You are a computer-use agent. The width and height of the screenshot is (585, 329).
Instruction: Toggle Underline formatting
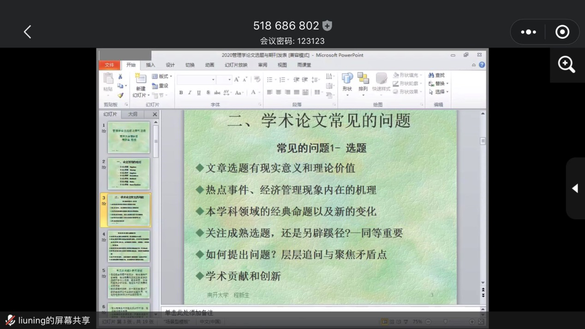pos(199,93)
